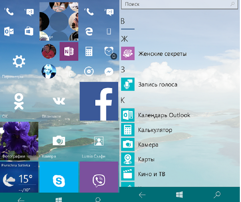Open the Messaging tile for SIM 2
This screenshot has height=202, width=241.
pos(109,12)
